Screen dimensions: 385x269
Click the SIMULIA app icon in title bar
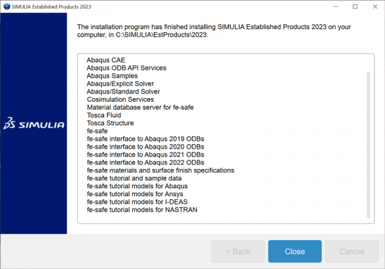8,6
